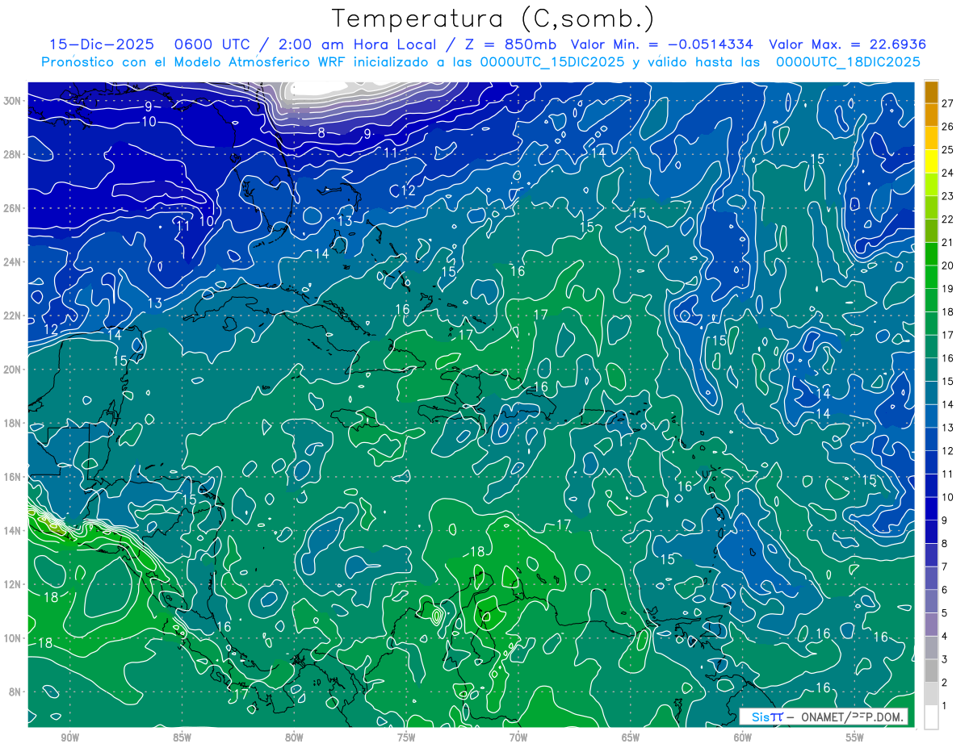The image size is (969, 748).
Task: Click the yellow swatch between 24 and 25
Action: (931, 161)
